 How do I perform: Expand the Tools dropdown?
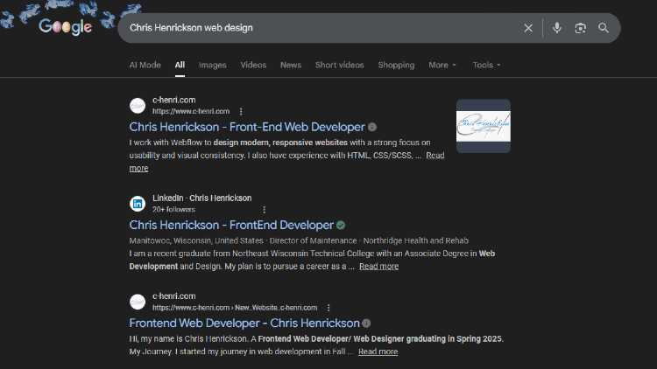click(486, 65)
